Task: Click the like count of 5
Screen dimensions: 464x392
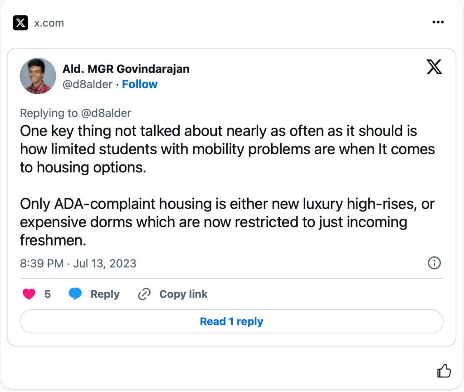Action: click(x=48, y=294)
